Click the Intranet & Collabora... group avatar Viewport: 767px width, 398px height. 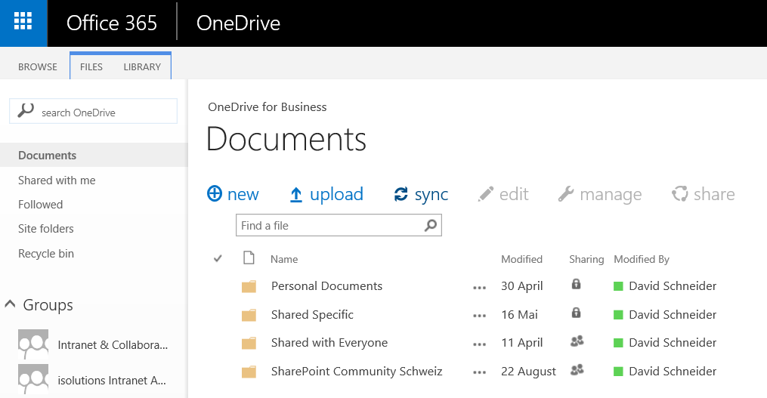33,344
